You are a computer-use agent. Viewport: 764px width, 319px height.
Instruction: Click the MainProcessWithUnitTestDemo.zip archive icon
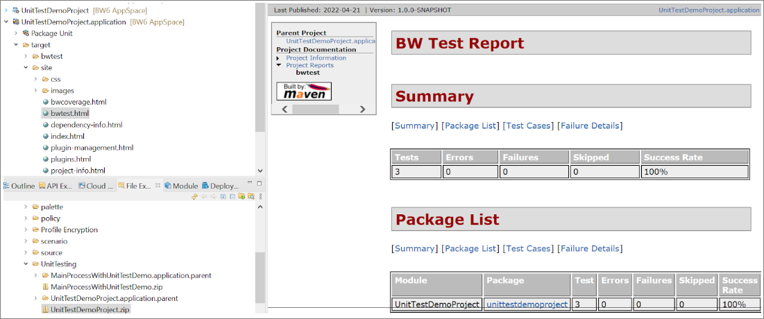pyautogui.click(x=46, y=287)
